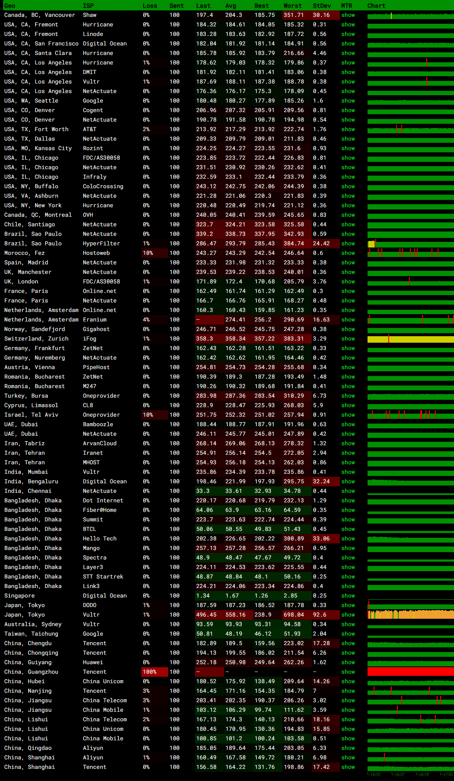Select the Loss column header
Screen dimensions: 454x781
pyautogui.click(x=150, y=6)
